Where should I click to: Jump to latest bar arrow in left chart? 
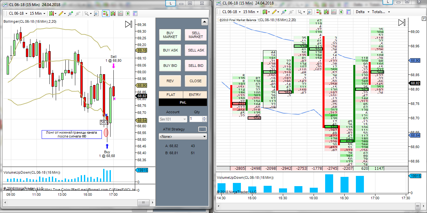[x=128, y=24]
